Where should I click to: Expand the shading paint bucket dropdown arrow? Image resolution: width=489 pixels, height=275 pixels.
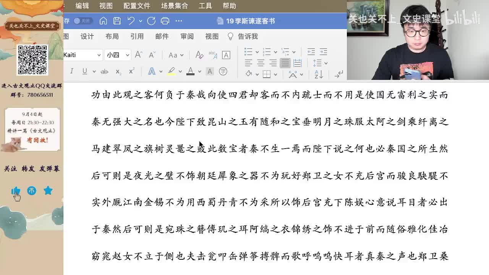click(257, 74)
